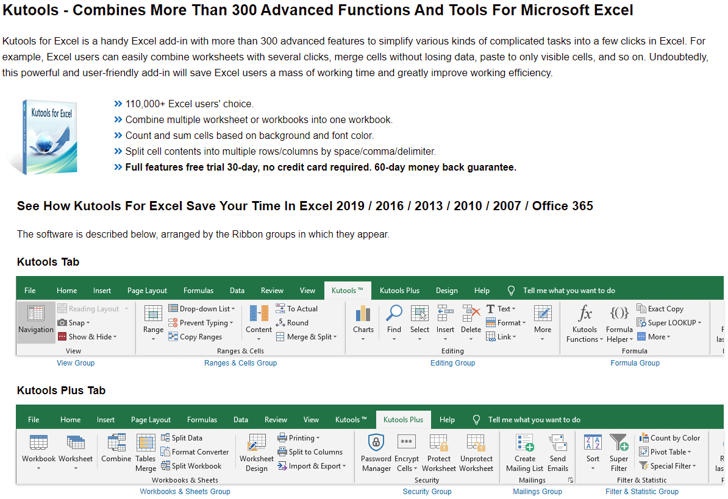Open the Tables Merge icon
This screenshot has width=728, height=499.
point(145,442)
